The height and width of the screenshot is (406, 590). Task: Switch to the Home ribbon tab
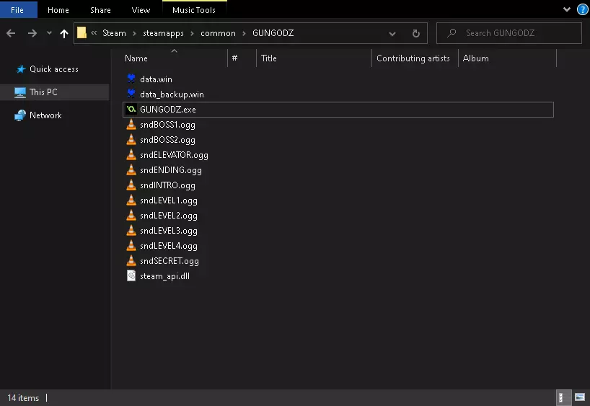(x=58, y=10)
